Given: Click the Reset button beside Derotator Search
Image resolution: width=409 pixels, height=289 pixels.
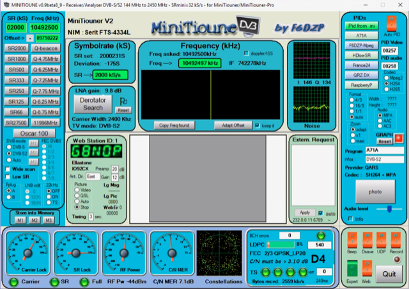Looking at the screenshot, I should click(x=123, y=110).
